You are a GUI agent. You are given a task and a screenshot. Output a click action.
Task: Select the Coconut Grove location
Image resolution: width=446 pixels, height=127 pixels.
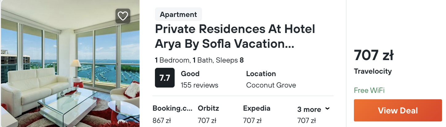(271, 85)
